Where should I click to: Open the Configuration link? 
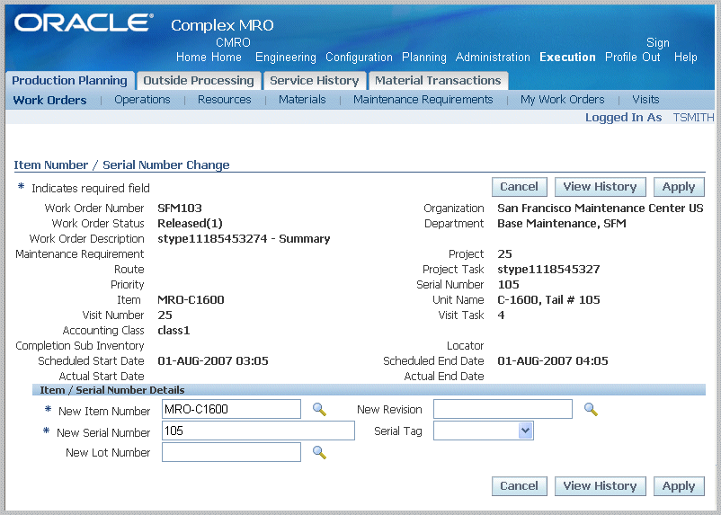click(359, 57)
